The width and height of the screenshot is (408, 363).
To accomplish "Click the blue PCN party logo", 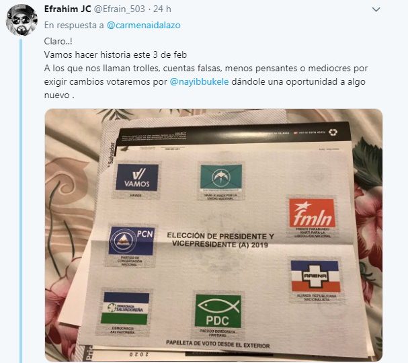I will [132, 241].
